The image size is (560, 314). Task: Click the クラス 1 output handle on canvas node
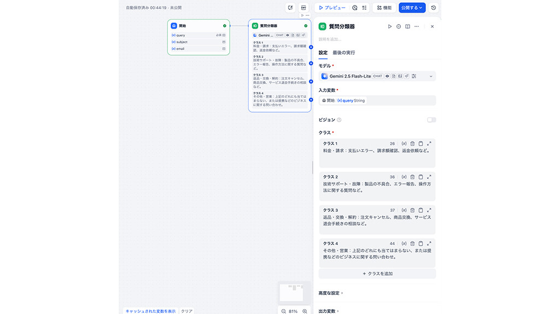(311, 47)
